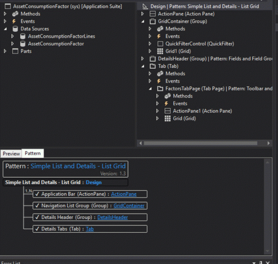Click the lightning Events icon in left pane
The image size is (278, 264).
click(x=15, y=21)
